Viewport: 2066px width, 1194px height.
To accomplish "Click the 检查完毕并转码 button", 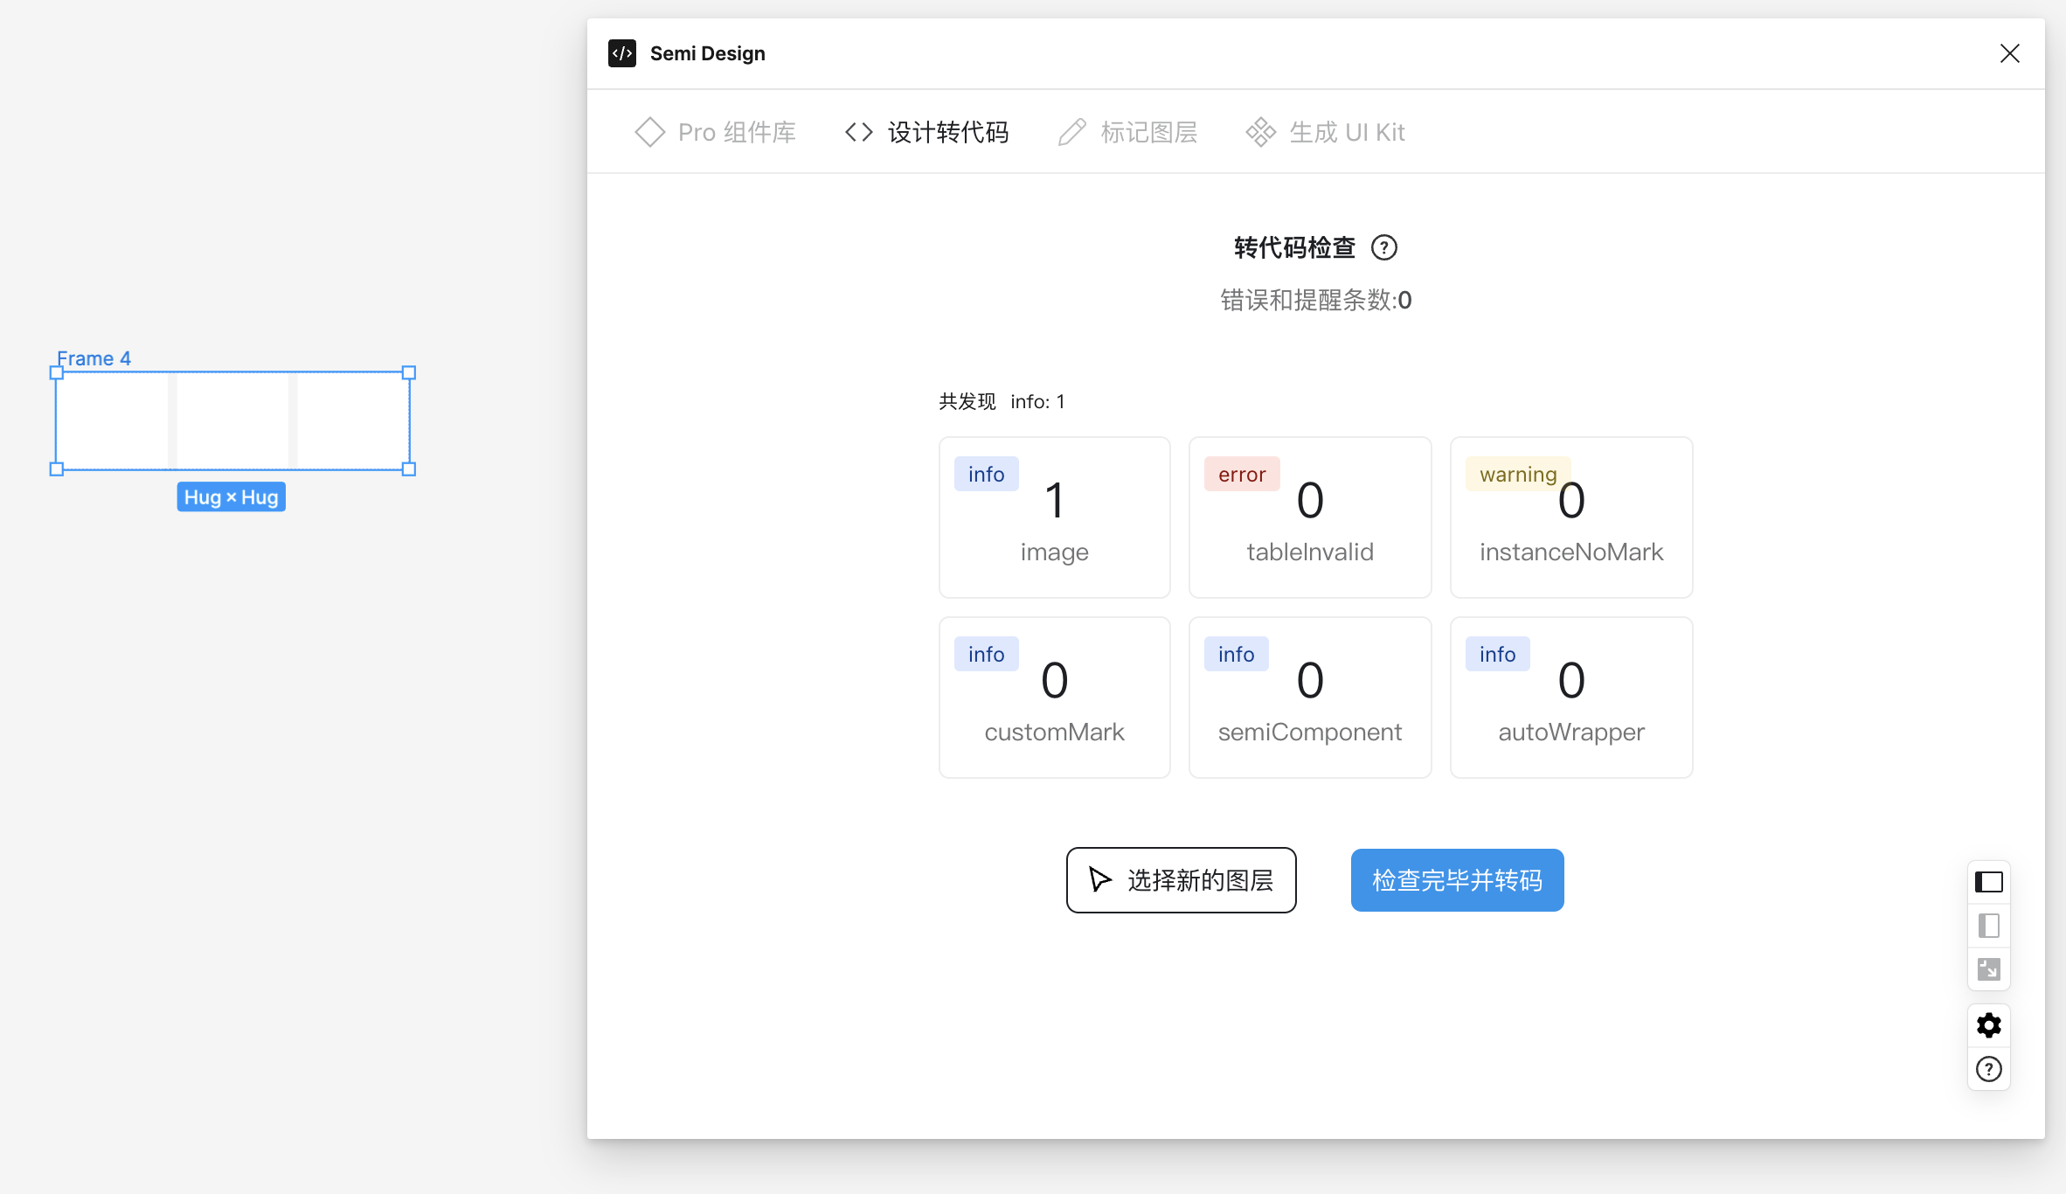I will tap(1457, 880).
